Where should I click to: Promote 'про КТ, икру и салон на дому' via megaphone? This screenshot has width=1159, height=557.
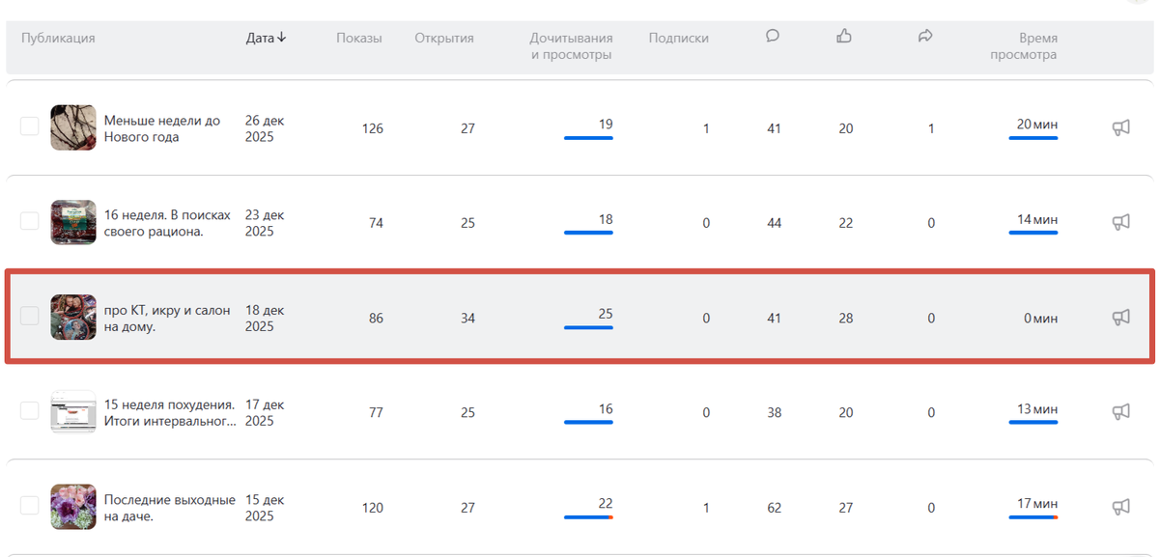pyautogui.click(x=1120, y=317)
